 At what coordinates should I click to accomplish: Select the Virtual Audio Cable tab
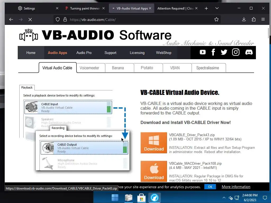tap(57, 68)
